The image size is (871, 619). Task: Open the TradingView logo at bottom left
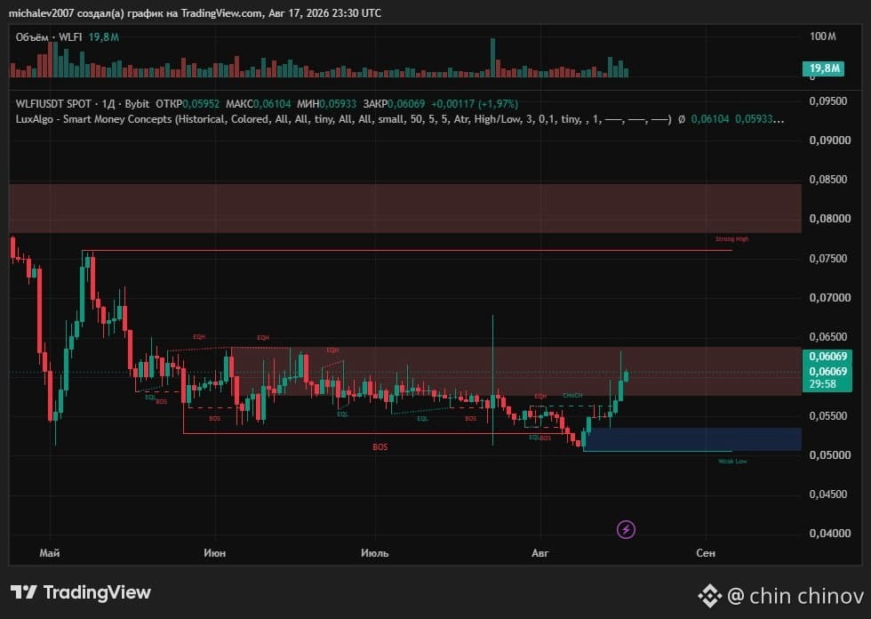(81, 592)
